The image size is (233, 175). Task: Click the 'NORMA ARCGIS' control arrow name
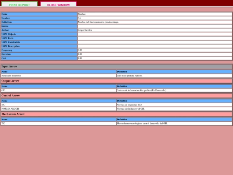pyautogui.click(x=10, y=109)
